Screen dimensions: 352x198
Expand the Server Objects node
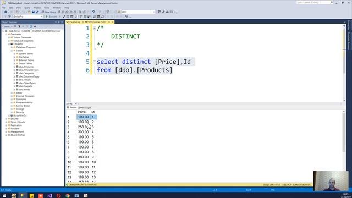[6, 122]
